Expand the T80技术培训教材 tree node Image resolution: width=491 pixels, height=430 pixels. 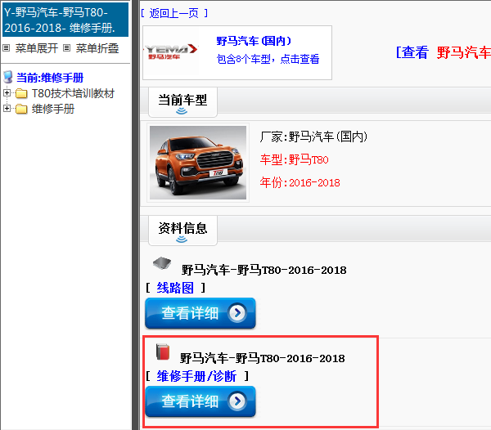pos(7,93)
